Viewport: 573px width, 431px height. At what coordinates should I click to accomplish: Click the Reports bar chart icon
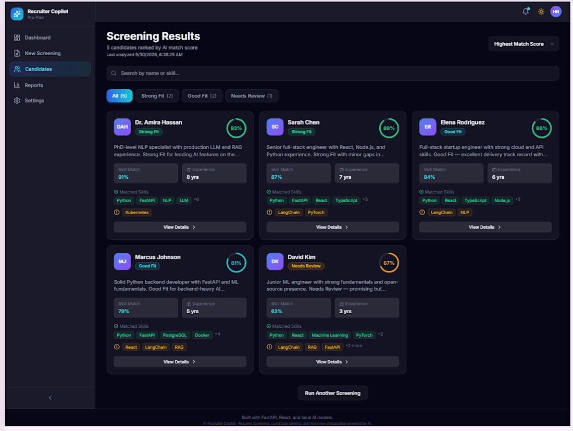[17, 85]
